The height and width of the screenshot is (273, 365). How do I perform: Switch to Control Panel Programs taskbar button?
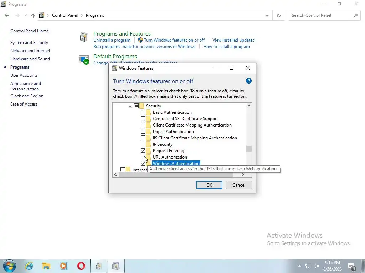(x=99, y=266)
